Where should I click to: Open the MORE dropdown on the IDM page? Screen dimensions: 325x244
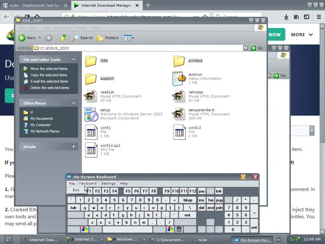click(302, 35)
